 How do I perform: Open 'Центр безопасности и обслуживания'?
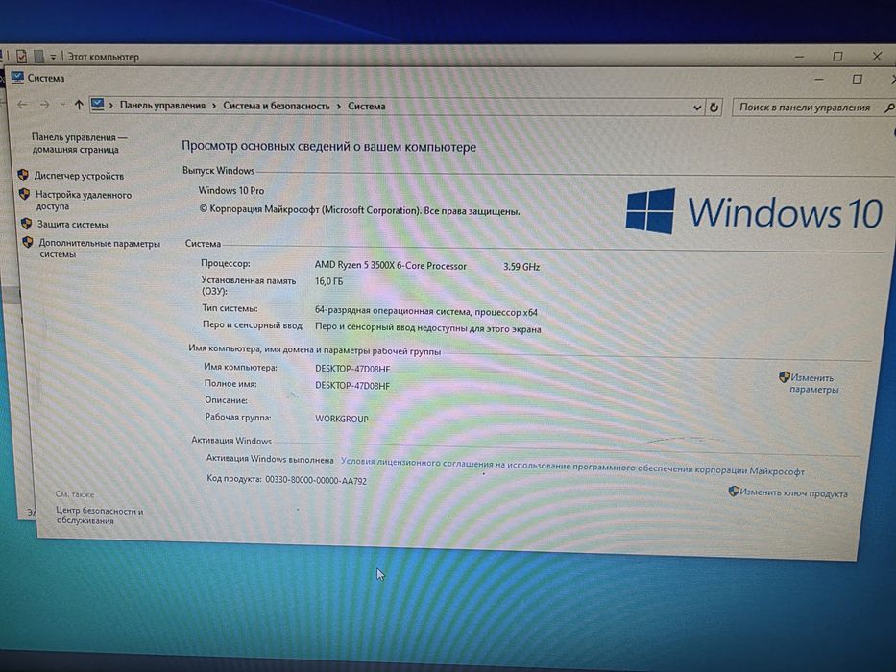coord(100,516)
